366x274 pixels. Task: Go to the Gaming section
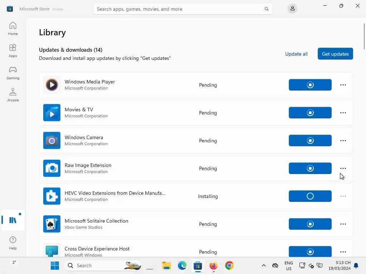click(x=13, y=73)
